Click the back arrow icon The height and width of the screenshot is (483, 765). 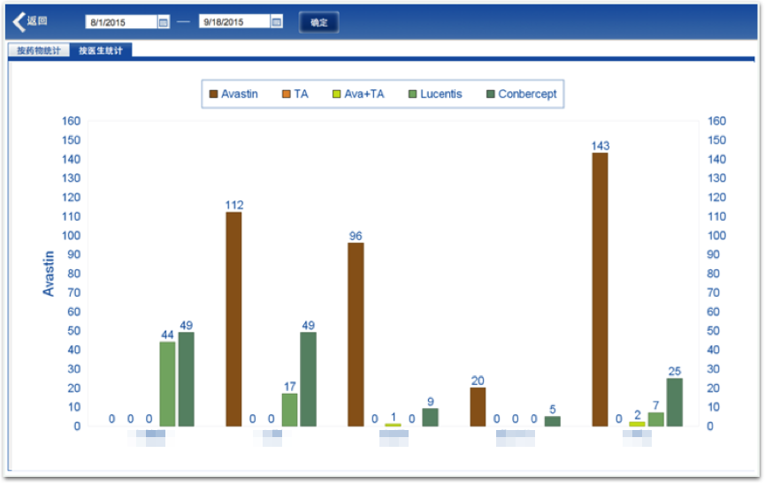(x=19, y=21)
